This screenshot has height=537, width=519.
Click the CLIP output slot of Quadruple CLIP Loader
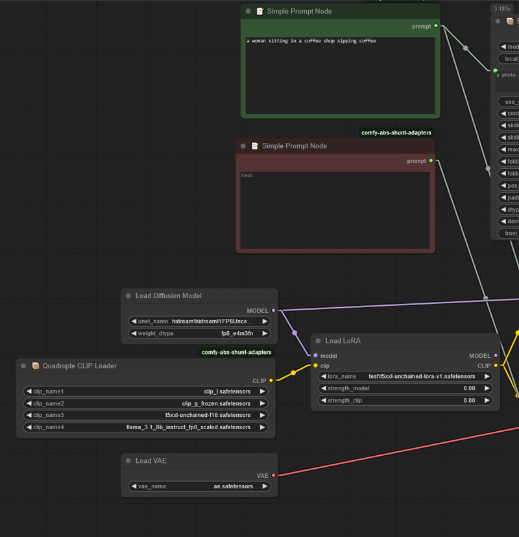click(x=271, y=381)
